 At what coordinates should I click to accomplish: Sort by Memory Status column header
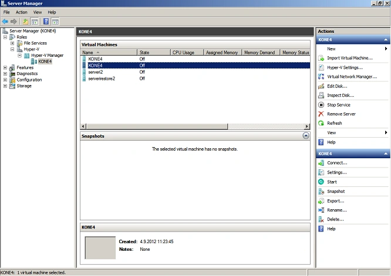pyautogui.click(x=295, y=53)
